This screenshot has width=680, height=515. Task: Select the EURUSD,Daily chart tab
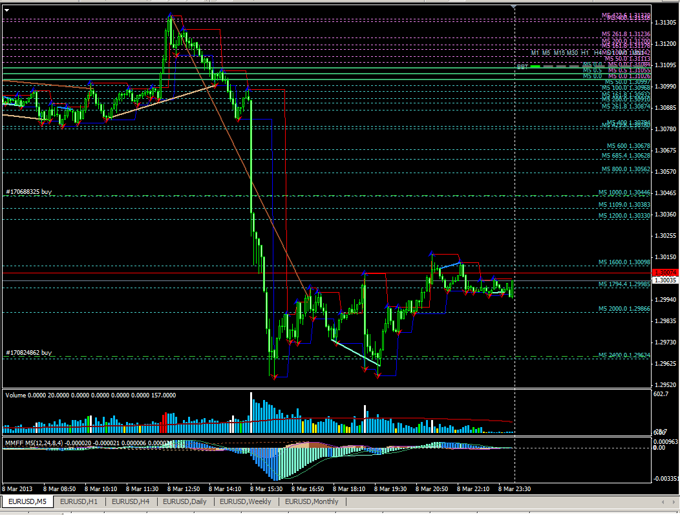pos(185,501)
